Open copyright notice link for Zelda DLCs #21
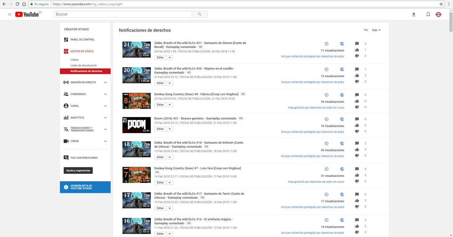Viewport: 453px width, 237px height. pyautogui.click(x=313, y=56)
